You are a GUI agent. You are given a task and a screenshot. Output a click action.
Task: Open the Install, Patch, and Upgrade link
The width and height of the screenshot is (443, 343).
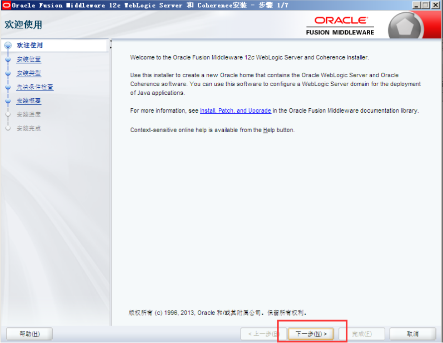tap(236, 111)
